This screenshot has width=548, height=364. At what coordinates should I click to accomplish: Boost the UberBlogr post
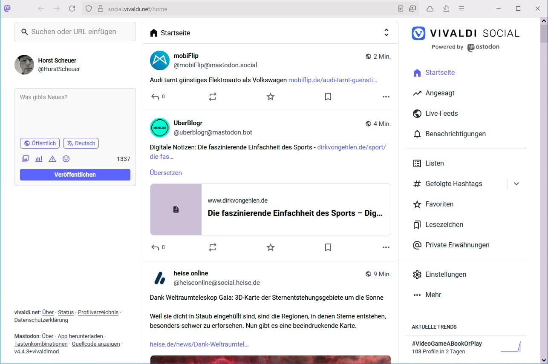[x=213, y=247]
